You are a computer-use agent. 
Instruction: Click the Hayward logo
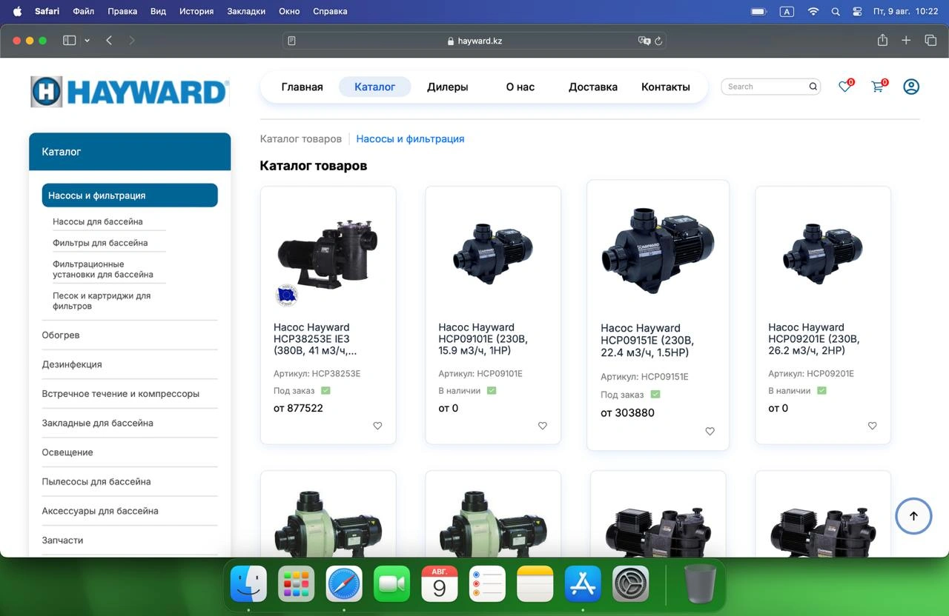(x=130, y=92)
